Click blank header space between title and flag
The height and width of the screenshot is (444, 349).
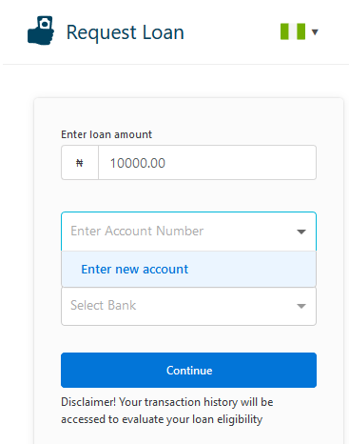(232, 31)
